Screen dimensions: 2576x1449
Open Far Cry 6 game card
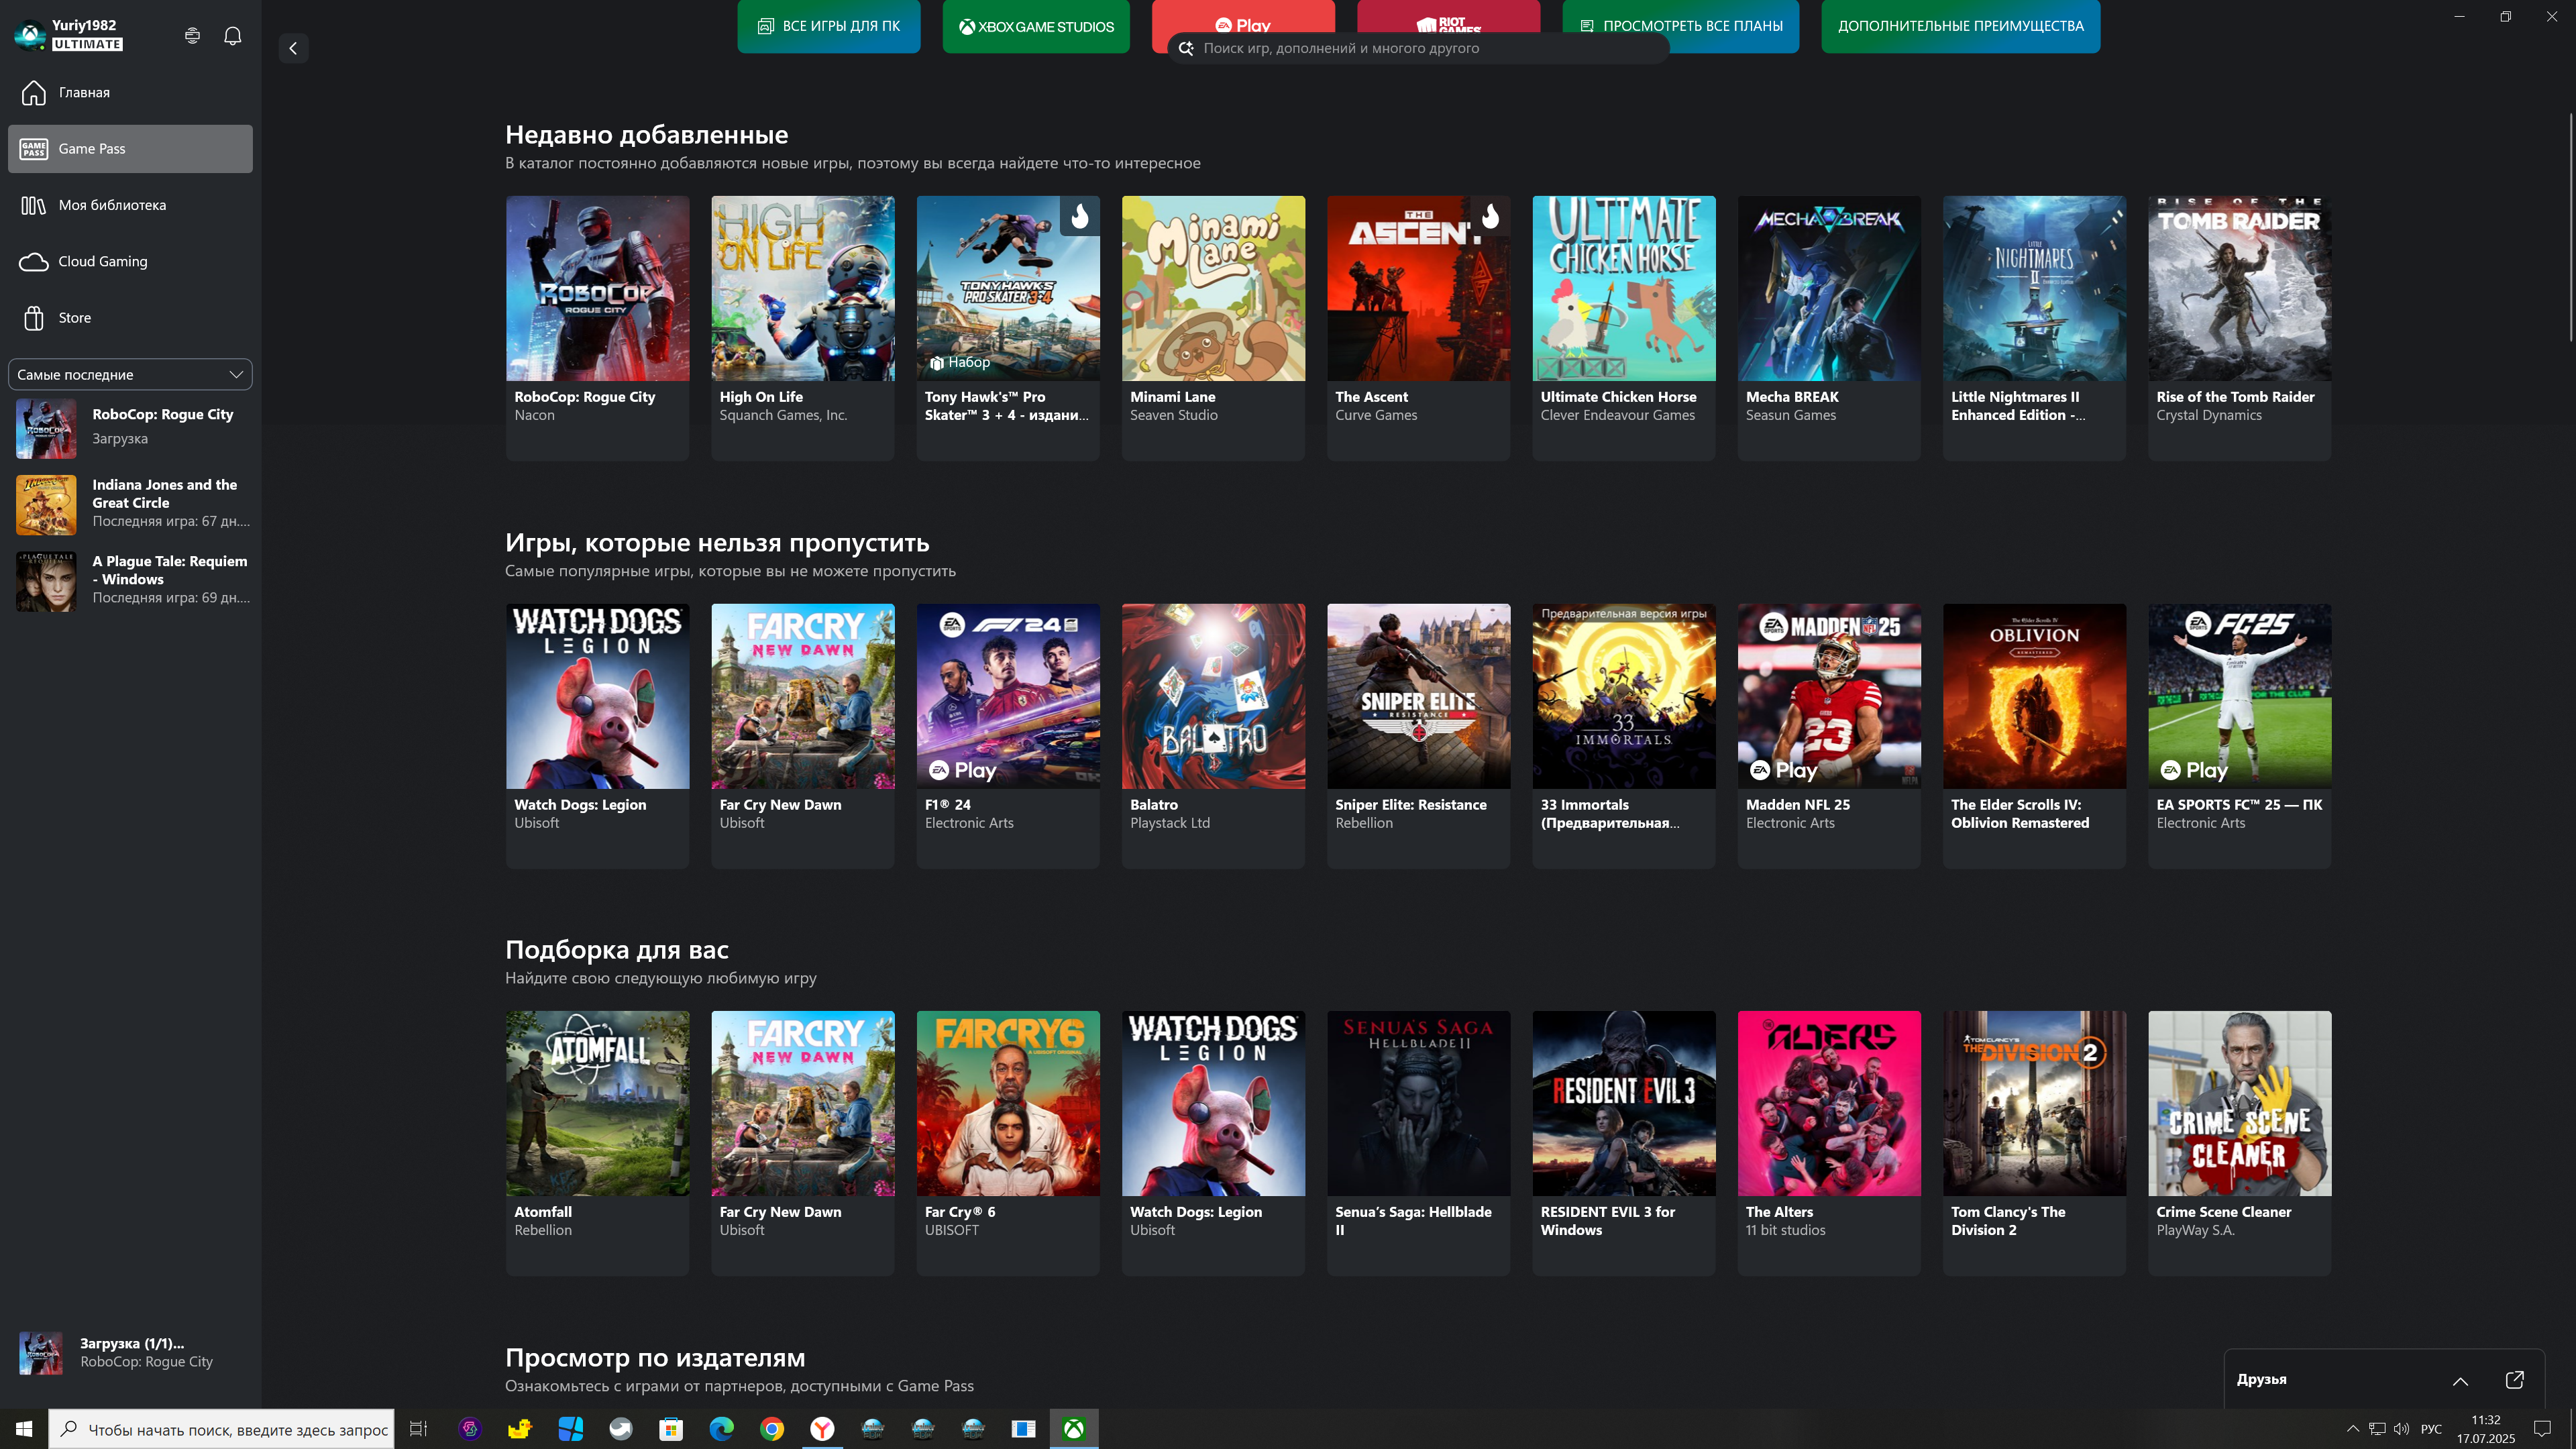1008,1143
